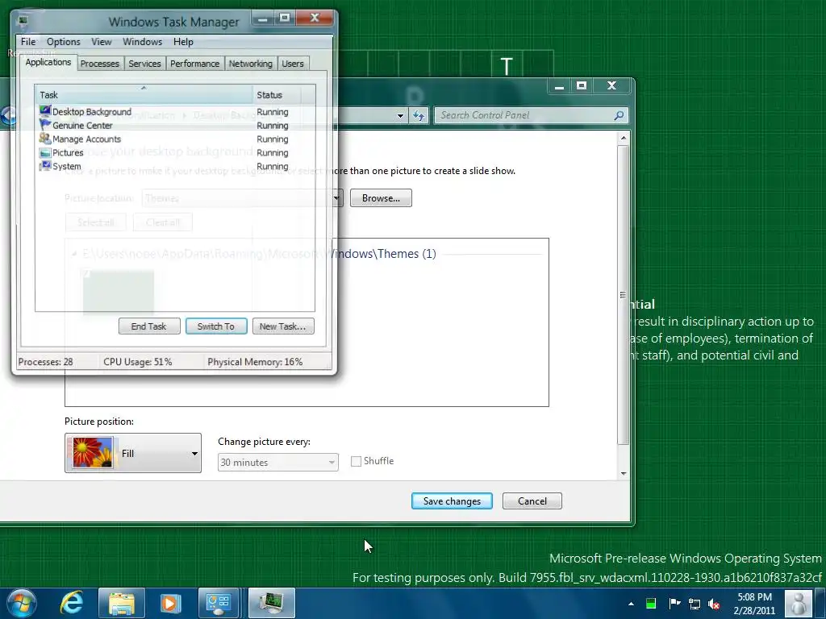Viewport: 826px width, 619px height.
Task: Click the Switch To button
Action: pos(216,326)
